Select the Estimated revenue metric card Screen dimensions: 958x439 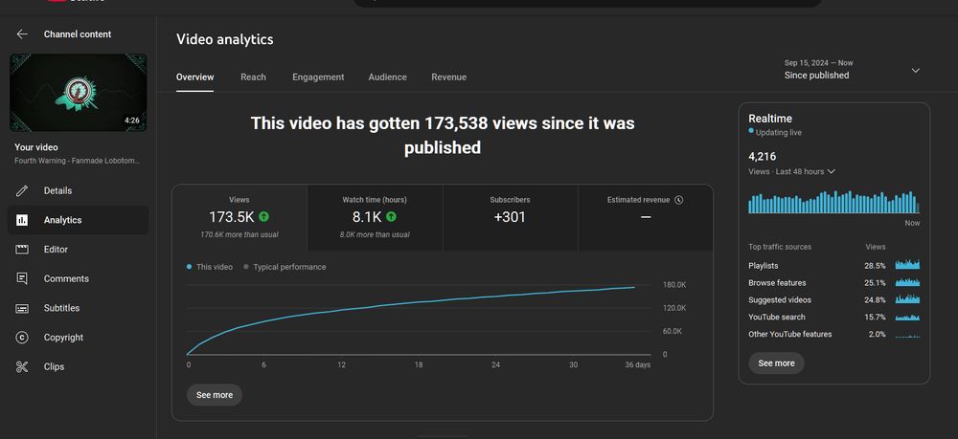click(645, 218)
